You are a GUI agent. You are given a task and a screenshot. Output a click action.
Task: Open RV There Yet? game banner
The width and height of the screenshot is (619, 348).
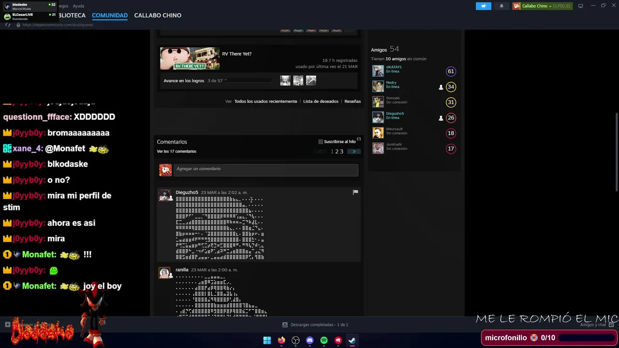(190, 58)
